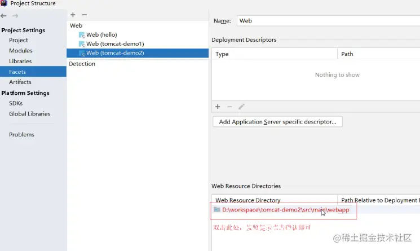420x251 pixels.
Task: Select the tomcat-demo2 webapp directory path
Action: [285, 210]
